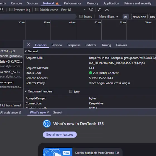The height and width of the screenshot is (156, 156).
Task: Close the What's new drawer tab
Action: (48, 112)
